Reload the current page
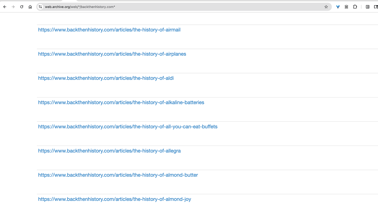This screenshot has height=216, width=378. (22, 7)
